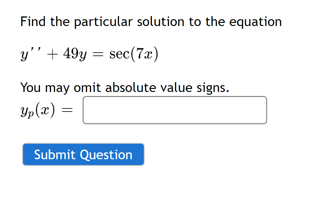Image resolution: width=319 pixels, height=197 pixels.
Task: Click 'Find the particular solution' heading
Action: tap(151, 22)
